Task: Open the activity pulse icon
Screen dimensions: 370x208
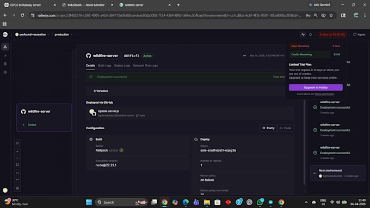Action: point(303,34)
